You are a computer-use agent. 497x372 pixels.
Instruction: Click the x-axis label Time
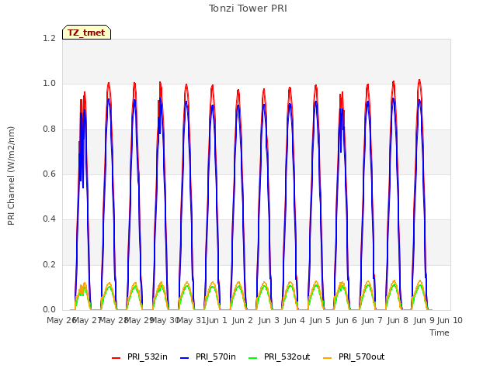coord(440,332)
